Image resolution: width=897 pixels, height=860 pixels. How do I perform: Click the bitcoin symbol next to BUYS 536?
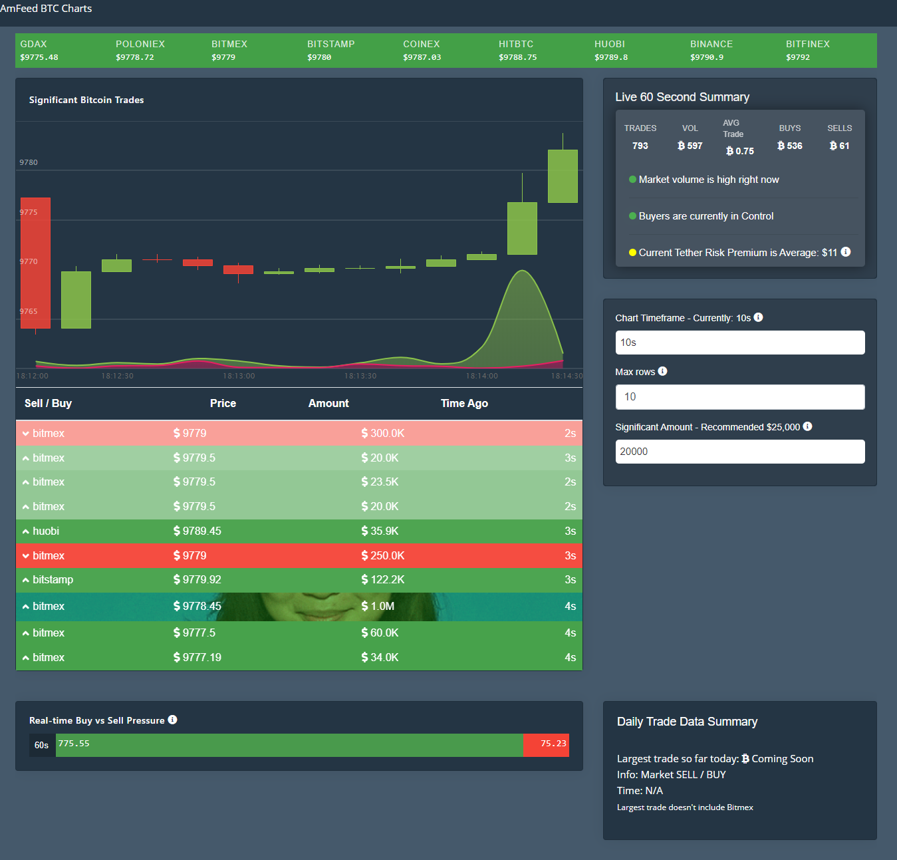coord(781,146)
